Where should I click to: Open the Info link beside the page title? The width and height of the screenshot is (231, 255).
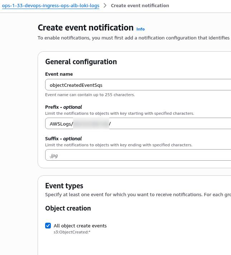click(x=140, y=29)
